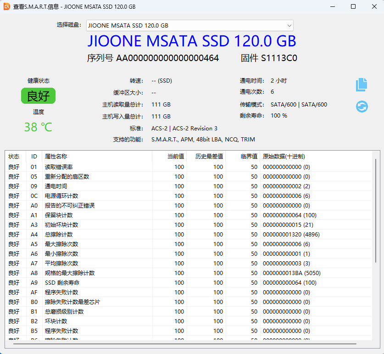Select the 坏块计数 attribute row

tap(56, 321)
